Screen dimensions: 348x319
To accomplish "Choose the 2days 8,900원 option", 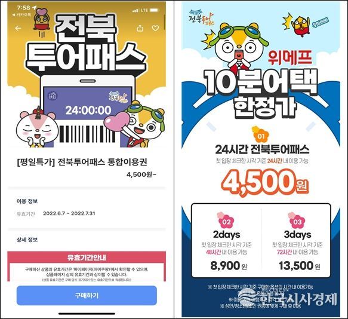I will tap(227, 241).
